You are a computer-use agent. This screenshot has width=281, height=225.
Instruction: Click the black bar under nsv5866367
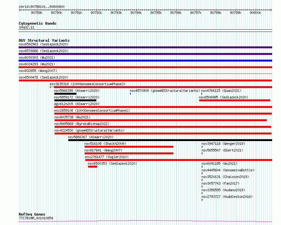pos(170,140)
